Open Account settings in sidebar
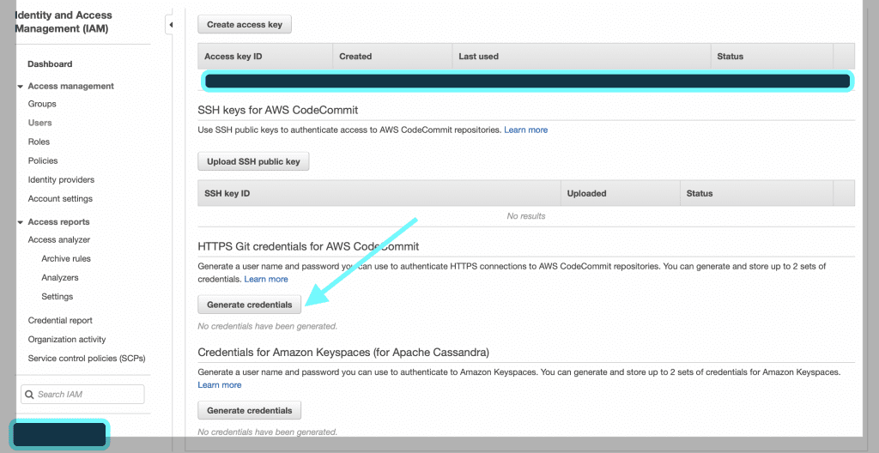 click(60, 199)
